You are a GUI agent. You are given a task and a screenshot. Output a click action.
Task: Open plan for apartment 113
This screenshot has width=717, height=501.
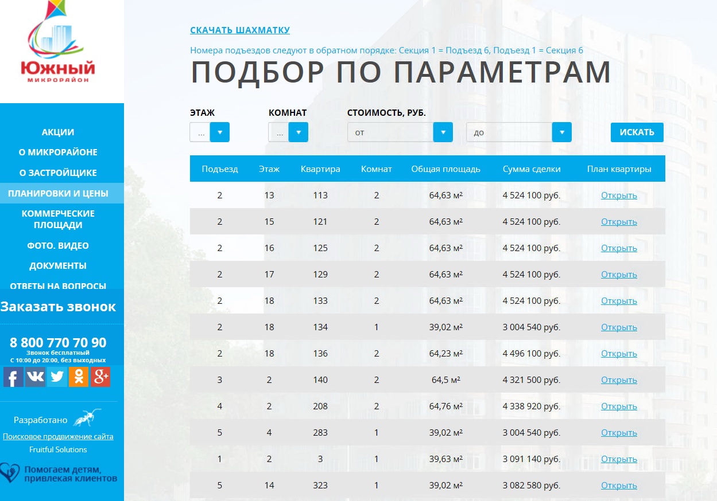click(x=619, y=195)
